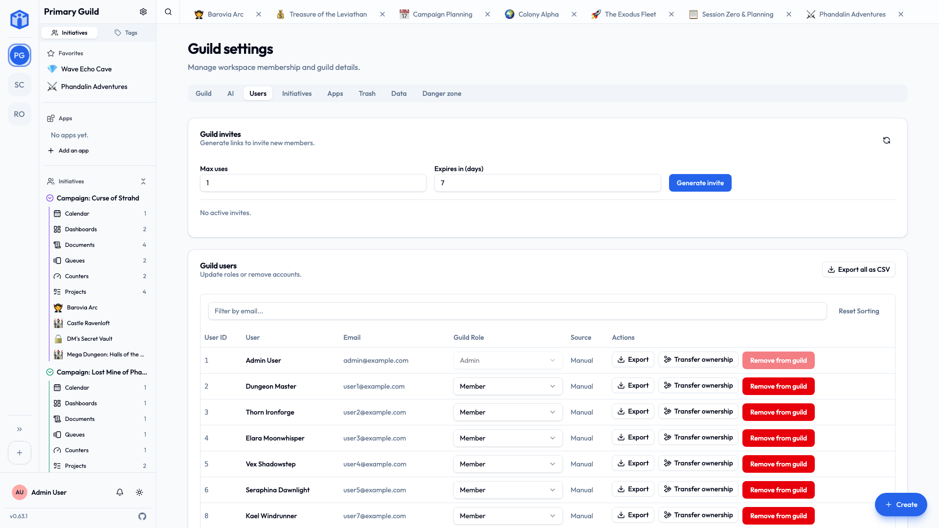Open guild settings gear icon

(143, 12)
